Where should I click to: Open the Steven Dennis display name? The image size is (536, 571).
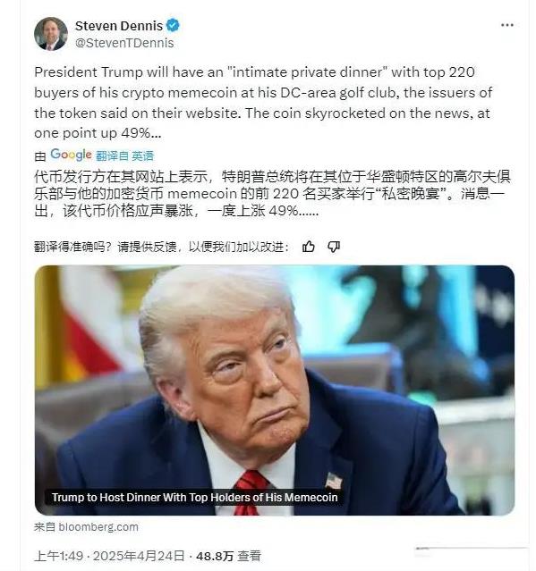[119, 26]
